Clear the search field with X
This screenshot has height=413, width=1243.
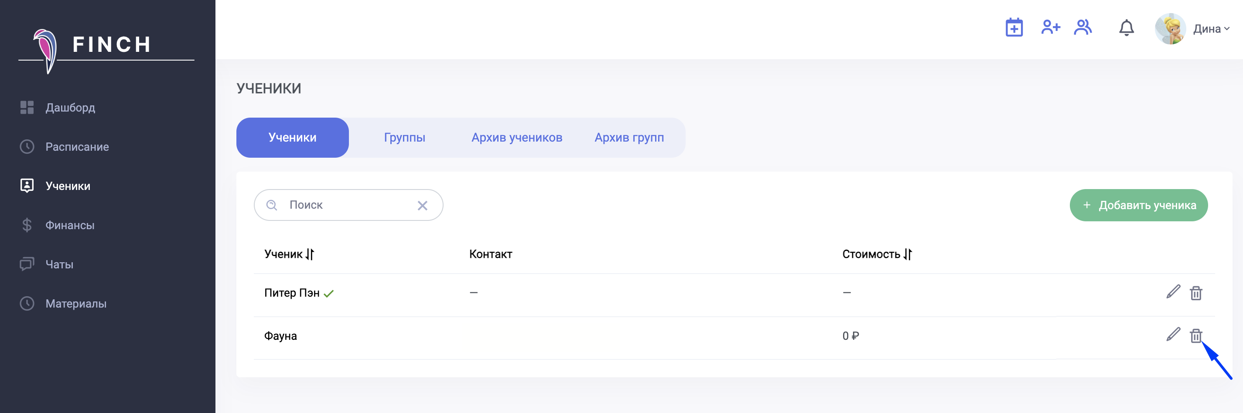pos(422,206)
